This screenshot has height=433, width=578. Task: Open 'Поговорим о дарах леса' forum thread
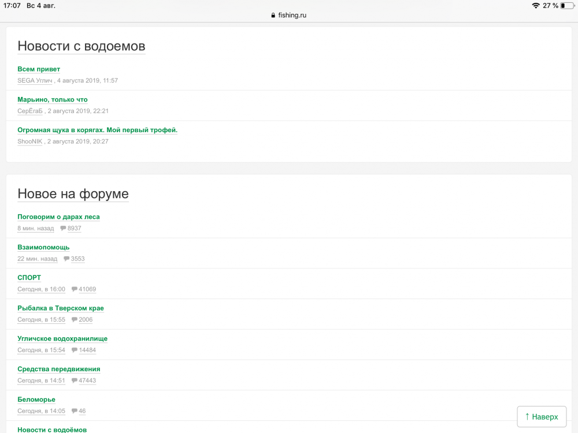58,217
